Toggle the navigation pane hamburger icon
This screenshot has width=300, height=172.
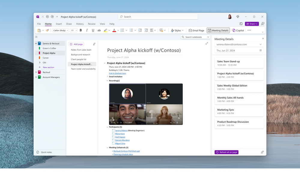coord(36,37)
